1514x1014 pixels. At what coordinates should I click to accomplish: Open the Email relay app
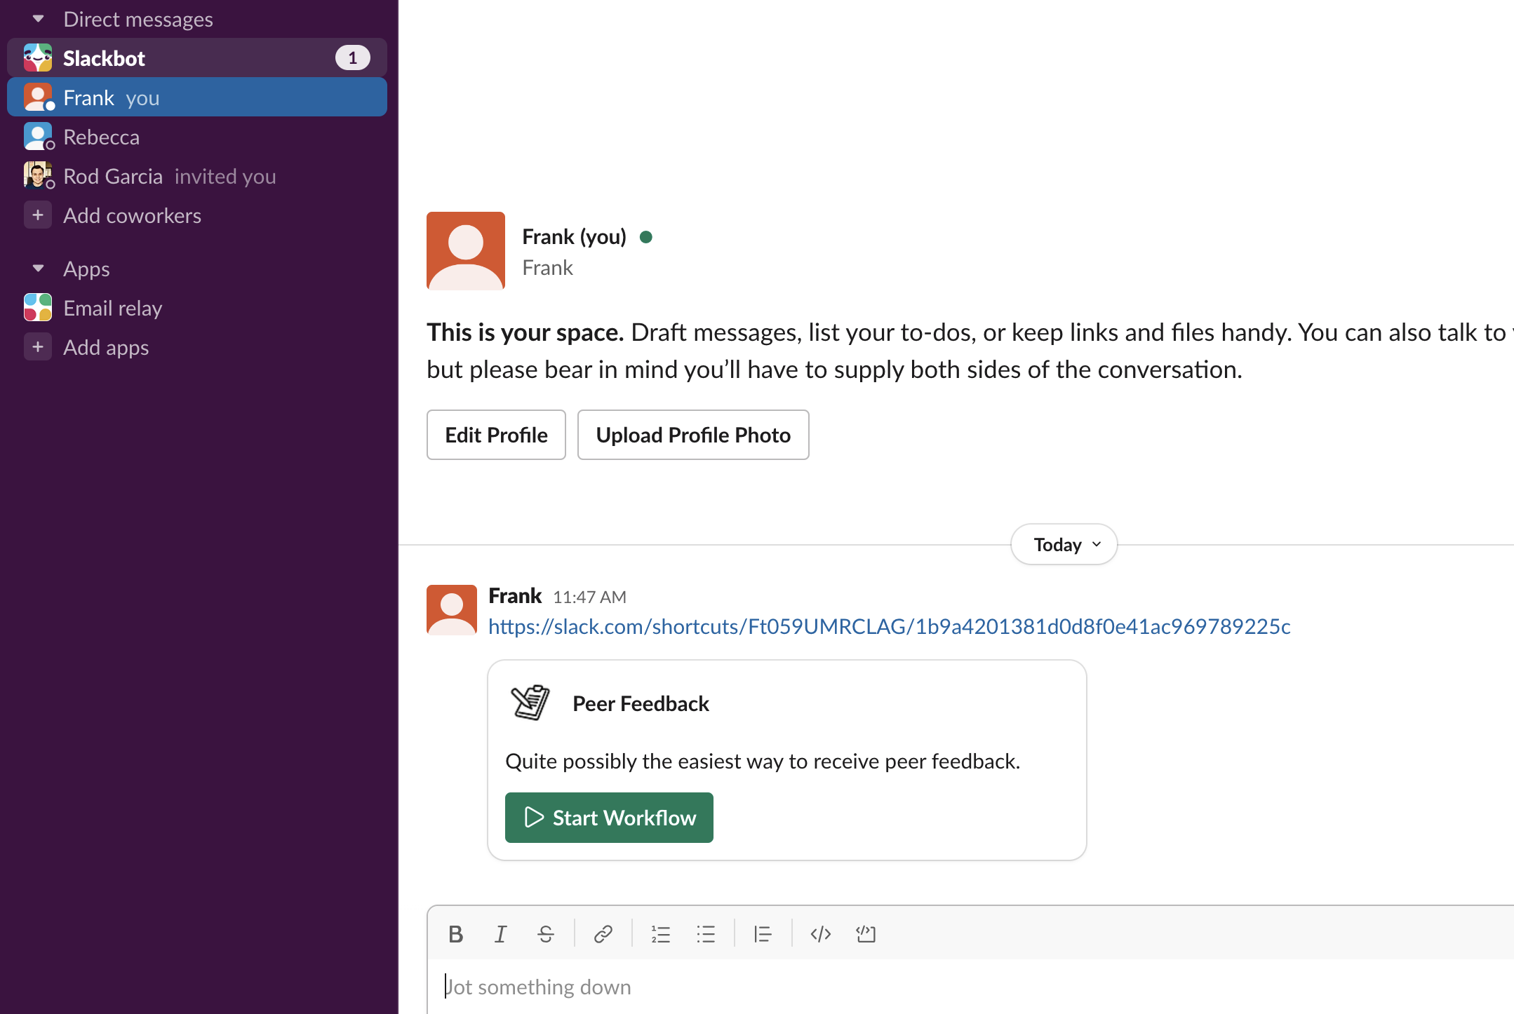coord(112,308)
